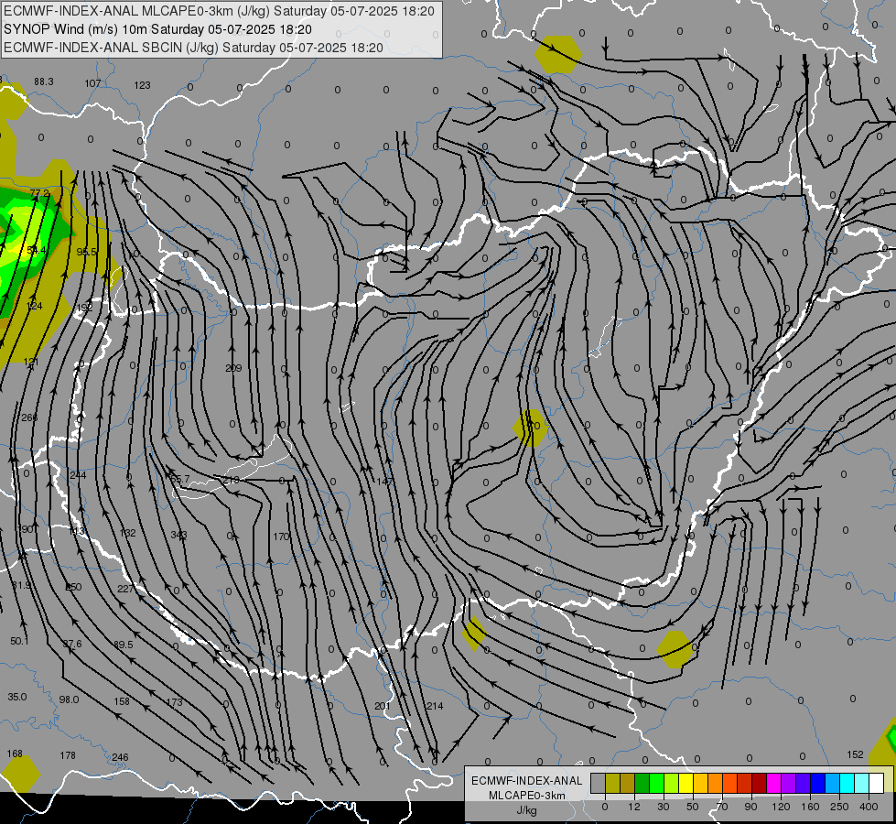Screen dimensions: 896x824
Task: Click the dark green legend swatch
Action: [x=642, y=783]
